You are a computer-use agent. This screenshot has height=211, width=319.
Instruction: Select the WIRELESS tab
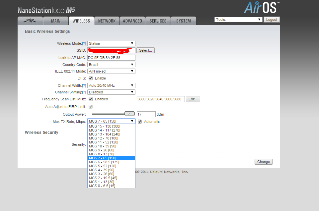[x=81, y=21]
